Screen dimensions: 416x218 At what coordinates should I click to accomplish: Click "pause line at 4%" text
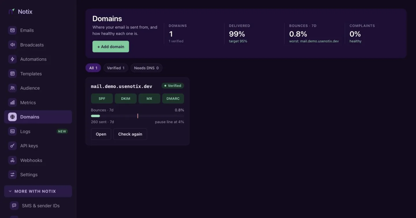[x=170, y=122]
